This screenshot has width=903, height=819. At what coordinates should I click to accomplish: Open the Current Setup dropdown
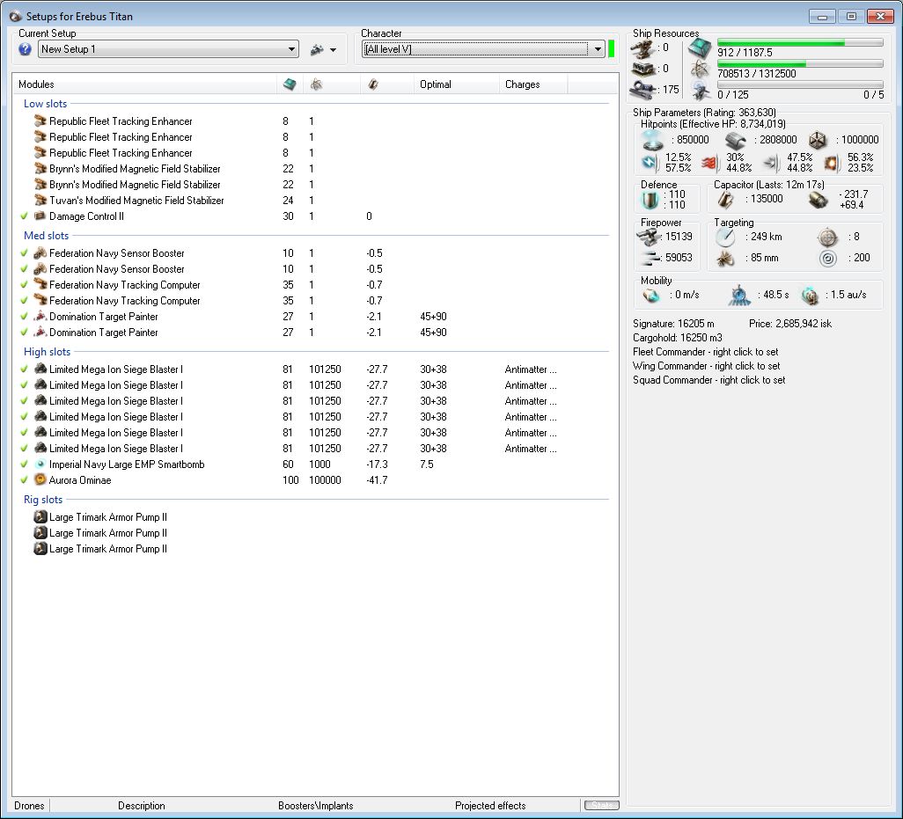click(168, 49)
